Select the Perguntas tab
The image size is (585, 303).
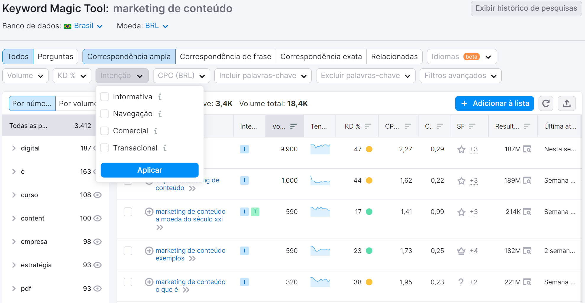coord(55,56)
